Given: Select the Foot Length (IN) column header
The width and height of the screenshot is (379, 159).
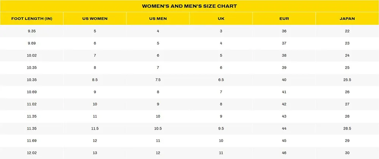Looking at the screenshot, I should 32,19.
